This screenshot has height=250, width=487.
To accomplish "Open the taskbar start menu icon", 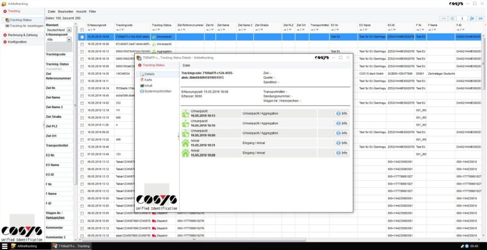I will tap(5, 246).
